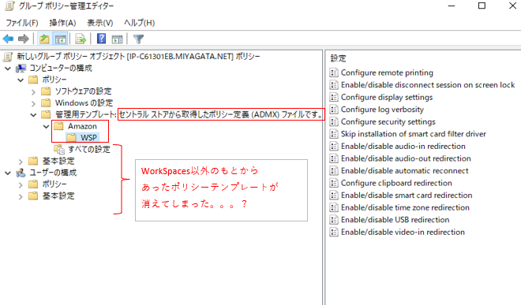
Task: Click the Configure clipboard redirection policy icon
Action: [x=334, y=183]
